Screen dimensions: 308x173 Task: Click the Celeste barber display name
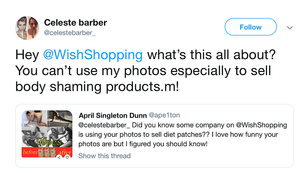pos(76,23)
